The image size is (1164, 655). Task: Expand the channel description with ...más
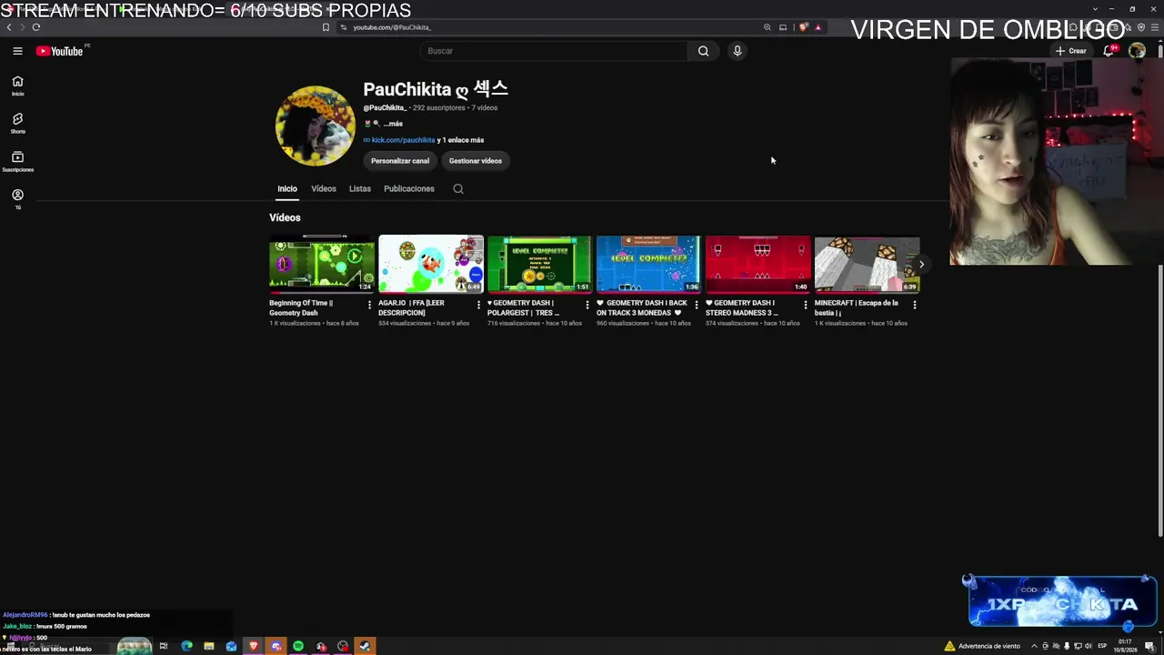point(393,124)
